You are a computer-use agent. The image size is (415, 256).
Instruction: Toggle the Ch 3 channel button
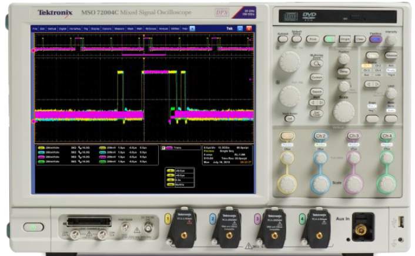(x=353, y=136)
